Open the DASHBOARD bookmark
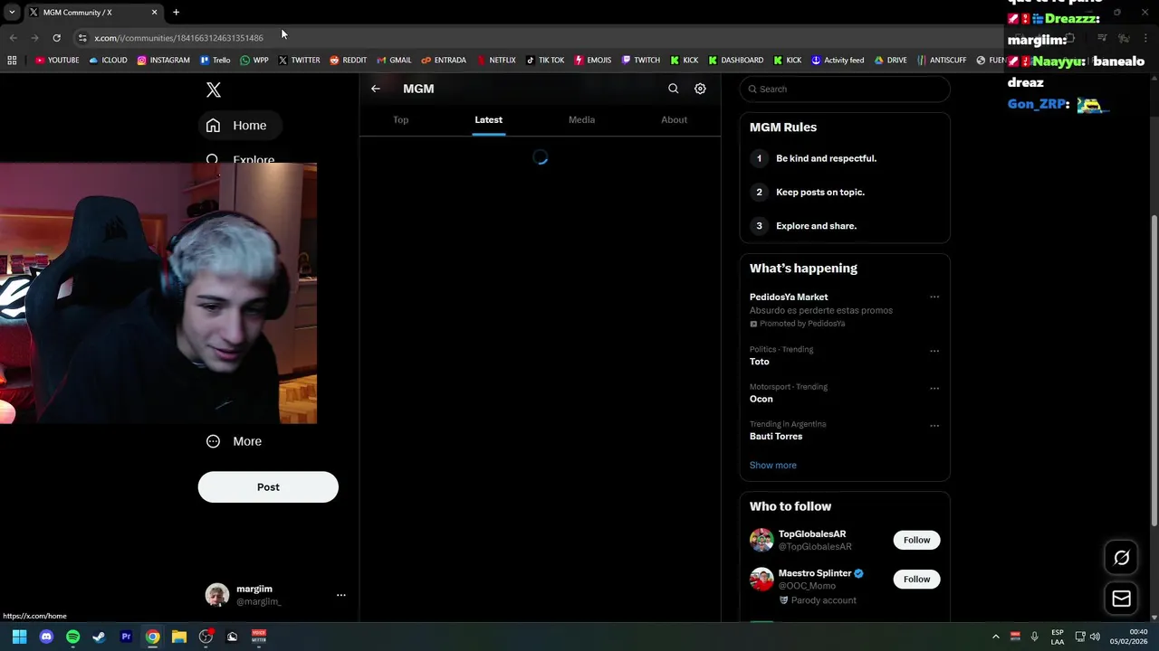 736,60
